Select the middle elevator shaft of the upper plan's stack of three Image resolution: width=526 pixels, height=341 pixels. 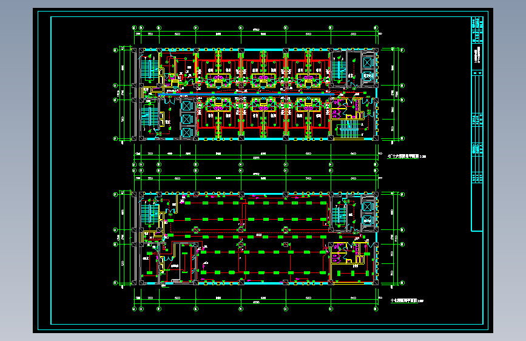[x=187, y=119]
